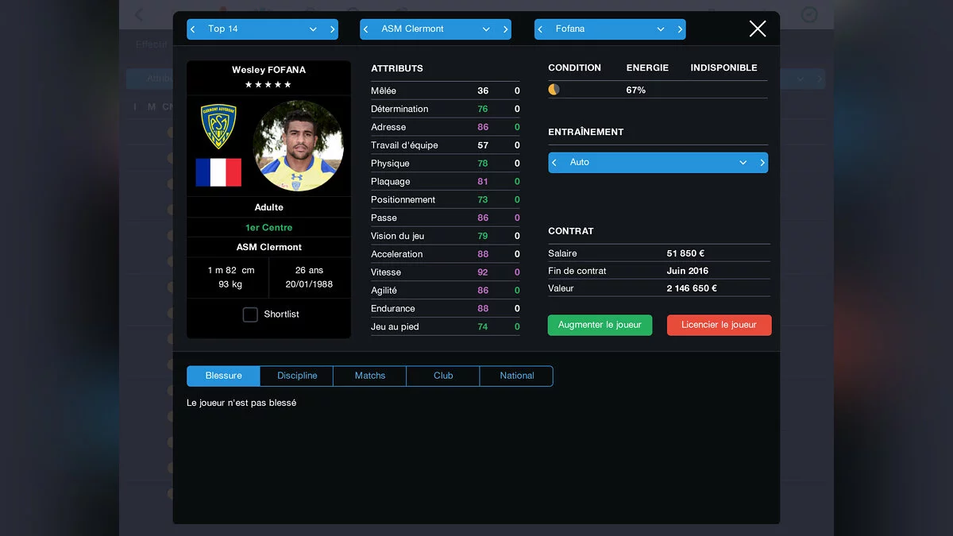This screenshot has width=953, height=536.
Task: Go to previous player before Fofana
Action: coord(541,29)
